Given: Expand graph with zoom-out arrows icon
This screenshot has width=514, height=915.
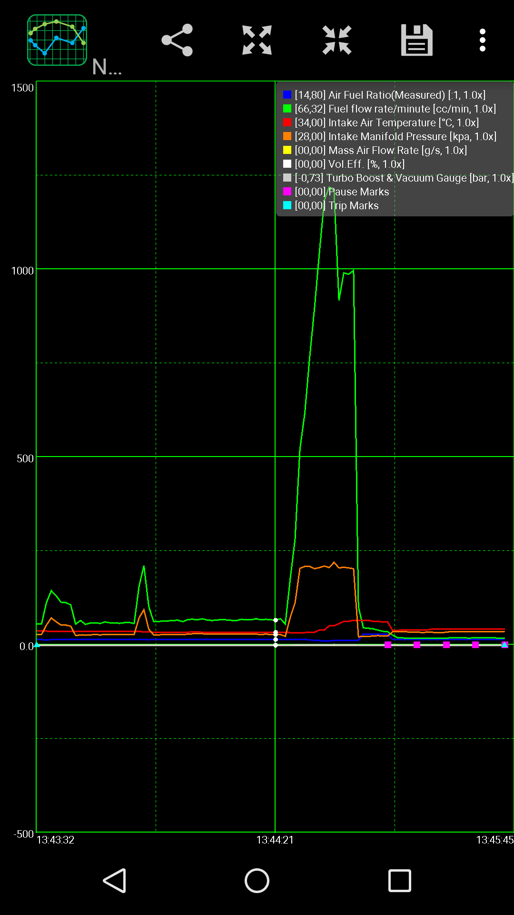Looking at the screenshot, I should pyautogui.click(x=257, y=40).
